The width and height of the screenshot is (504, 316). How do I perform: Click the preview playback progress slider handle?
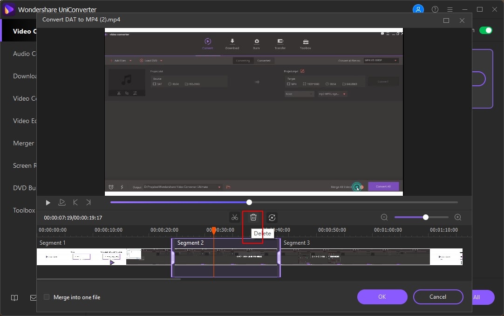pos(249,202)
